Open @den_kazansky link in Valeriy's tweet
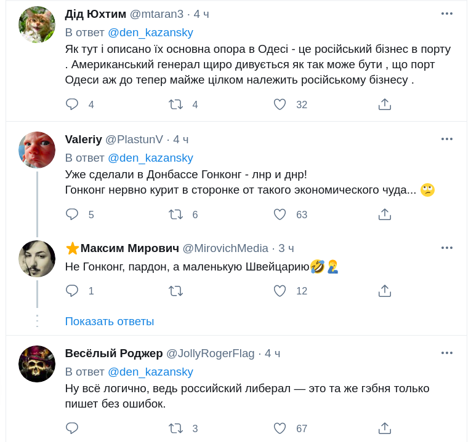Image resolution: width=471 pixels, height=442 pixels. click(150, 158)
